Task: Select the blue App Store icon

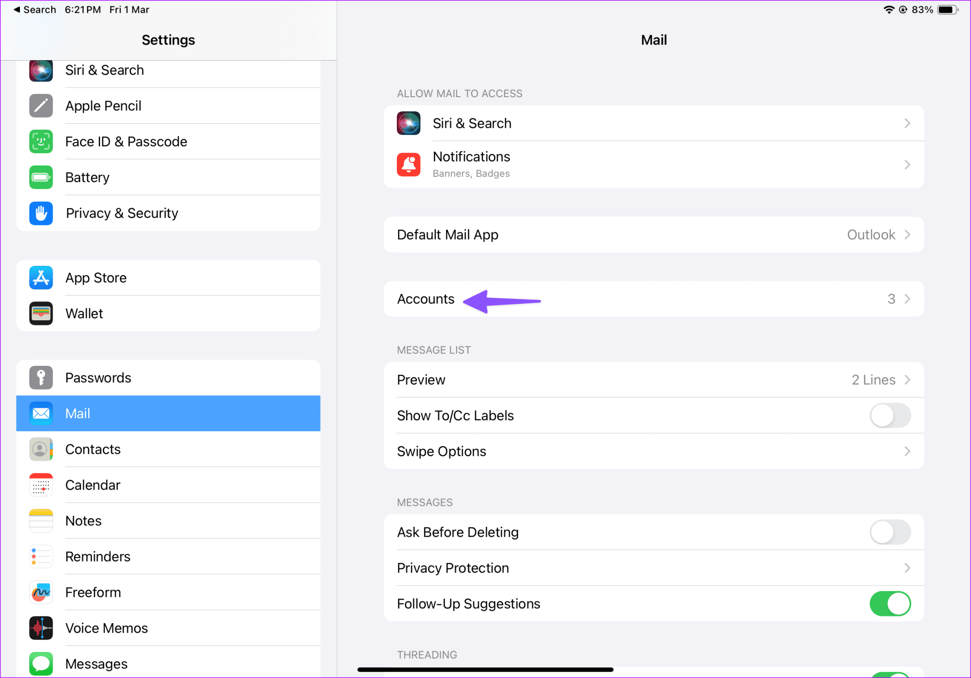Action: click(41, 278)
